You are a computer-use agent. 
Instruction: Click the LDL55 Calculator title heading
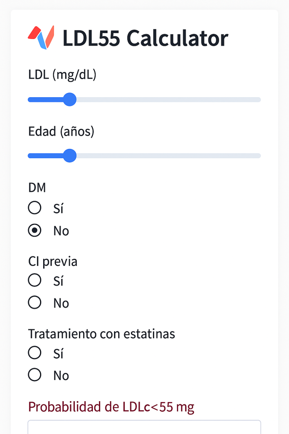[x=145, y=38]
